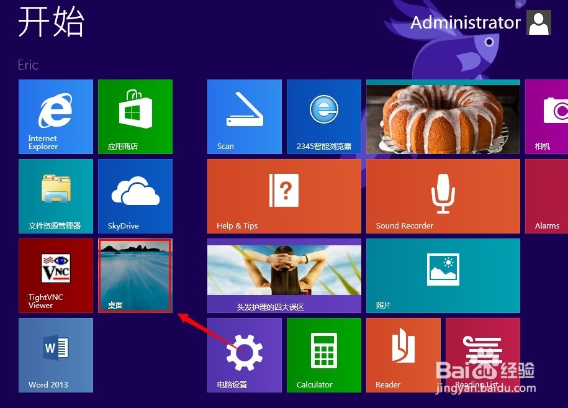
Task: Open the Alarms app
Action: (549, 196)
